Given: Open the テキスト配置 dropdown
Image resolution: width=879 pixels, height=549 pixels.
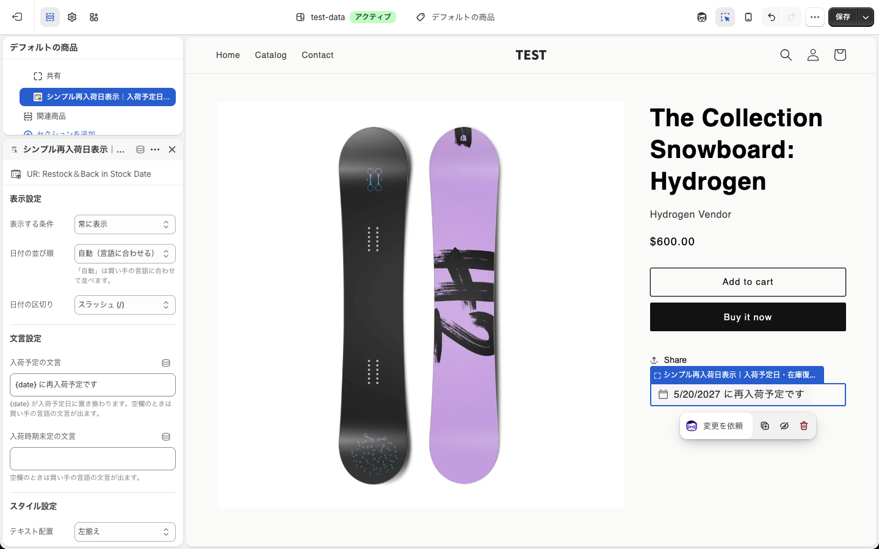Looking at the screenshot, I should [x=125, y=532].
